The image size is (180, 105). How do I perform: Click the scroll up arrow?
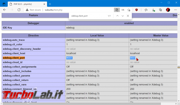click(179, 15)
